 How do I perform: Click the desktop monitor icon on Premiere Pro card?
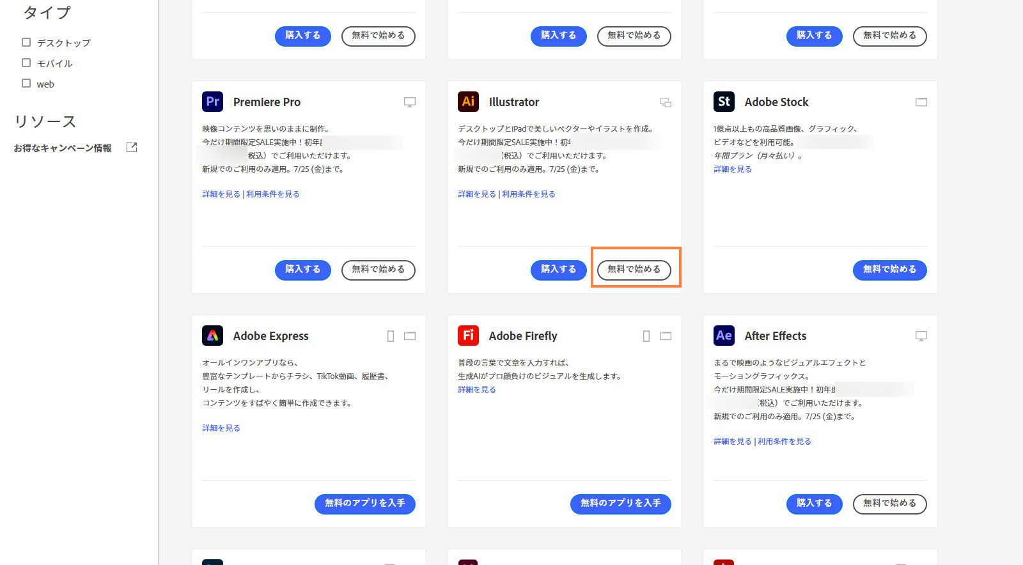click(410, 102)
